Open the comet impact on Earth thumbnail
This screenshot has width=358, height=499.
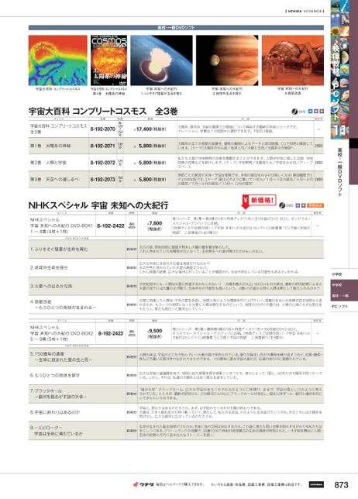pyautogui.click(x=161, y=60)
